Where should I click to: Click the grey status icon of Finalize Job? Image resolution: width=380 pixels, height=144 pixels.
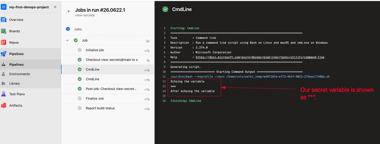pos(79,99)
